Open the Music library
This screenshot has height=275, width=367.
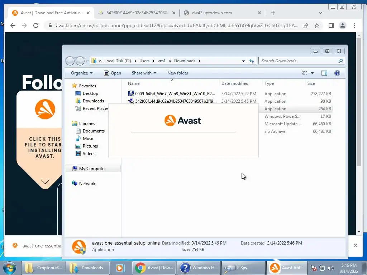tap(85, 139)
